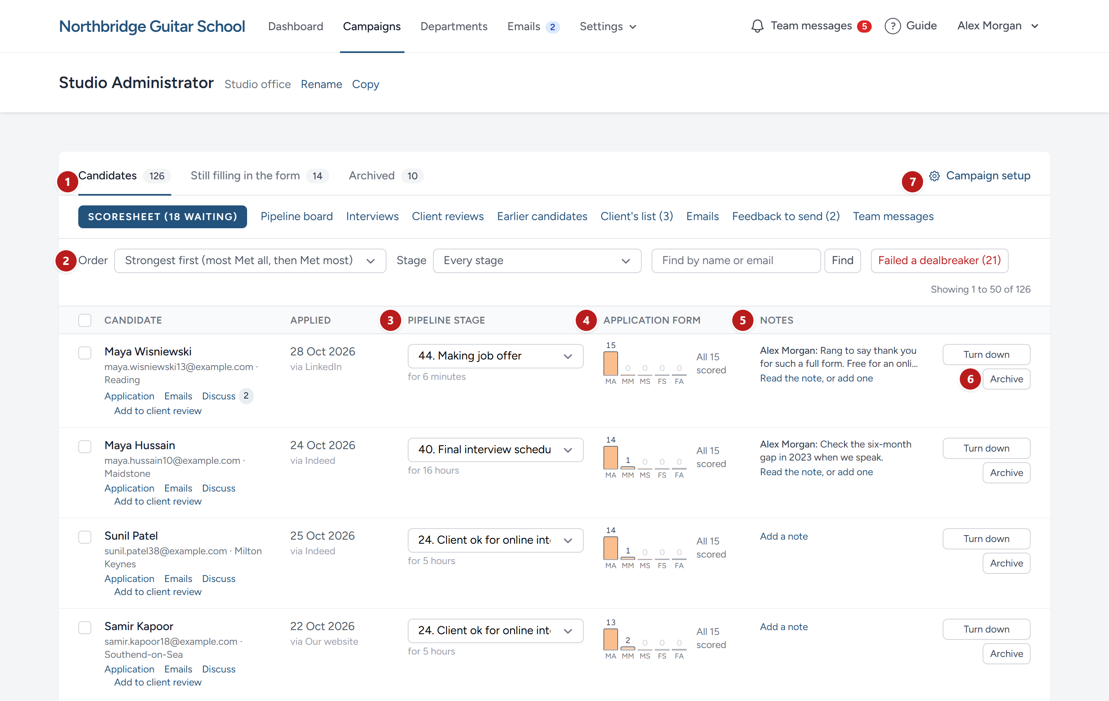Open the Pipeline board view
Screen dimensions: 1109x701
(x=296, y=216)
